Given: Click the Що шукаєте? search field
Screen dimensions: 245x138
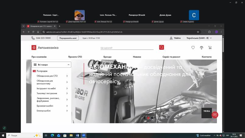Looking at the screenshot, I should [127, 48].
